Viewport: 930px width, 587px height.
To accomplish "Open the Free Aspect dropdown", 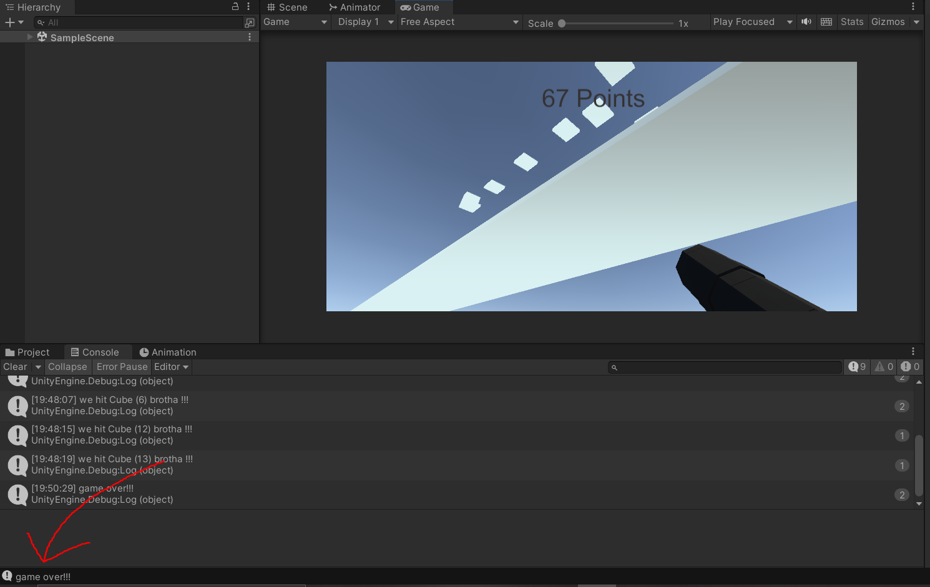I will (x=459, y=22).
